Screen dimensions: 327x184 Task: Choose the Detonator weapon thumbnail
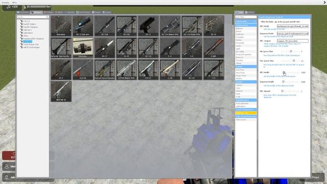coord(83,48)
